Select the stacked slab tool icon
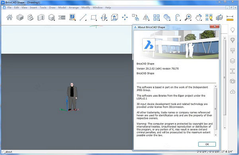This screenshot has height=155, width=239. click(x=20, y=17)
